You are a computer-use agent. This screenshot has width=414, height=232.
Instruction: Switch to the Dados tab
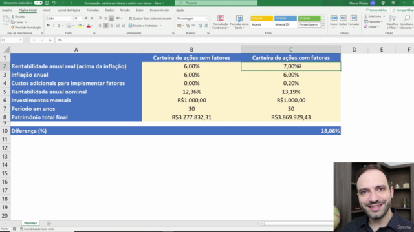click(109, 10)
